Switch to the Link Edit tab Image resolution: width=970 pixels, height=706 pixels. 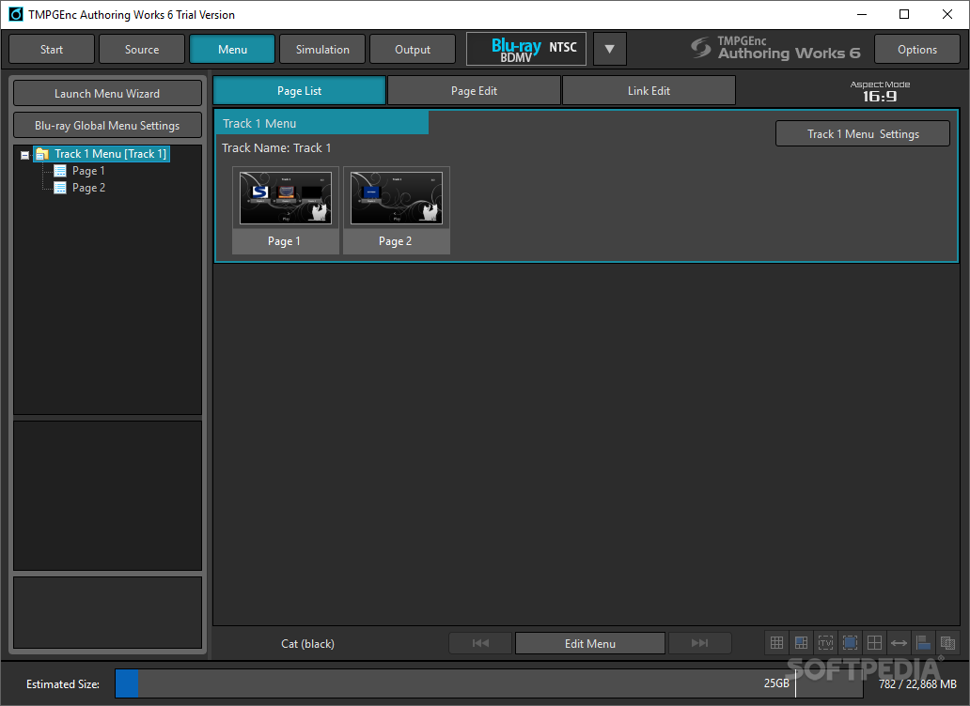649,91
